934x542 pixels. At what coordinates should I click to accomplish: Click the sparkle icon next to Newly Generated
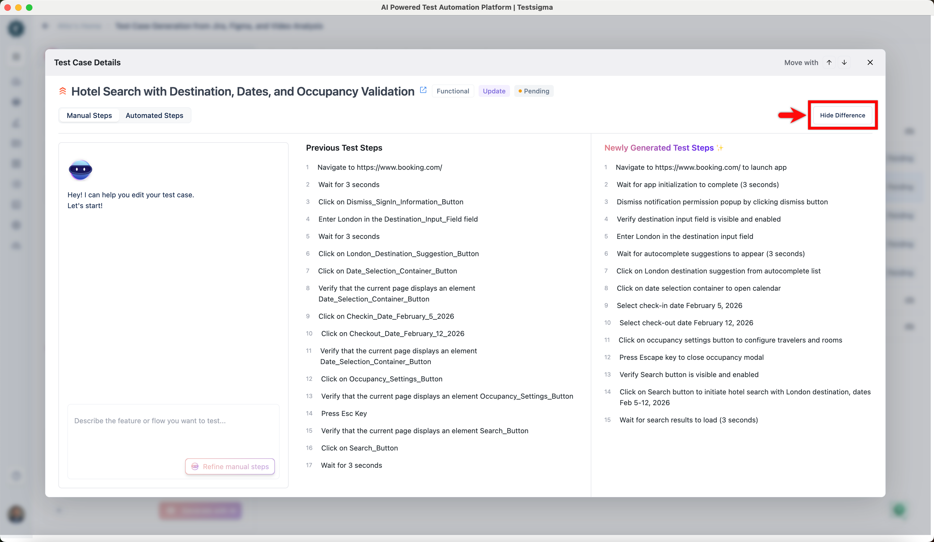tap(720, 148)
